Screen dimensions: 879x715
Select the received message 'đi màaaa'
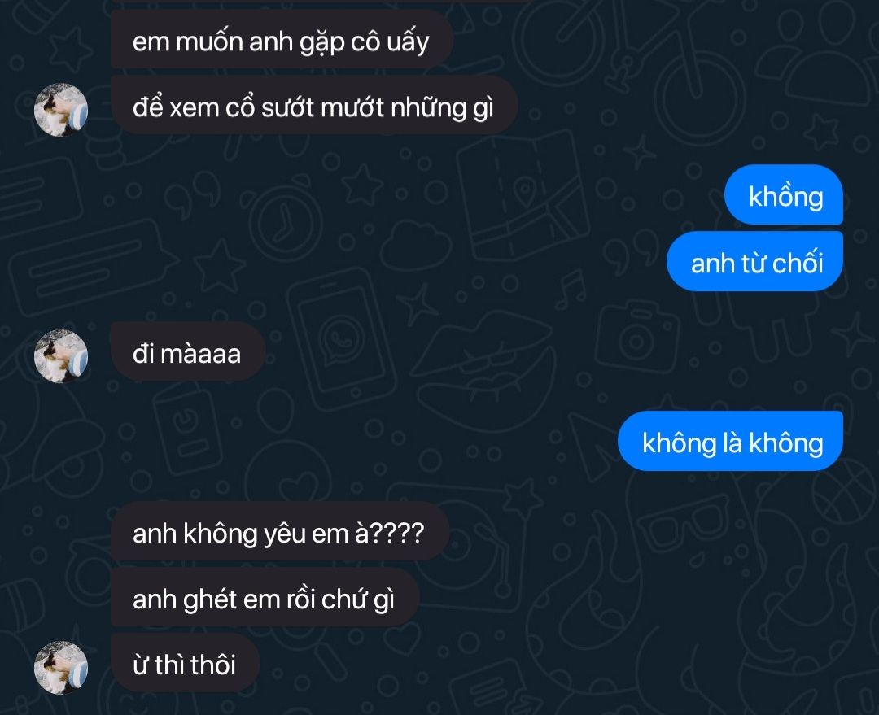[188, 353]
